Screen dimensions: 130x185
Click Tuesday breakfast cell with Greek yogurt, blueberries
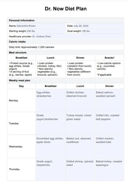(50, 123)
